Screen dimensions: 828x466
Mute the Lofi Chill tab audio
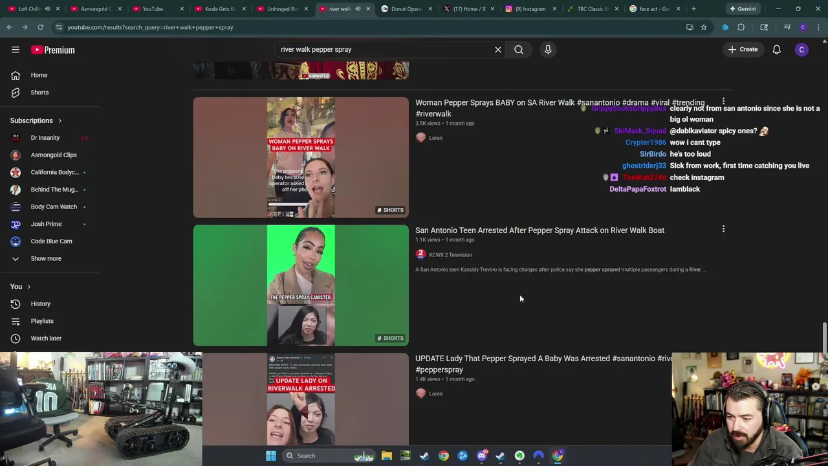pos(47,8)
